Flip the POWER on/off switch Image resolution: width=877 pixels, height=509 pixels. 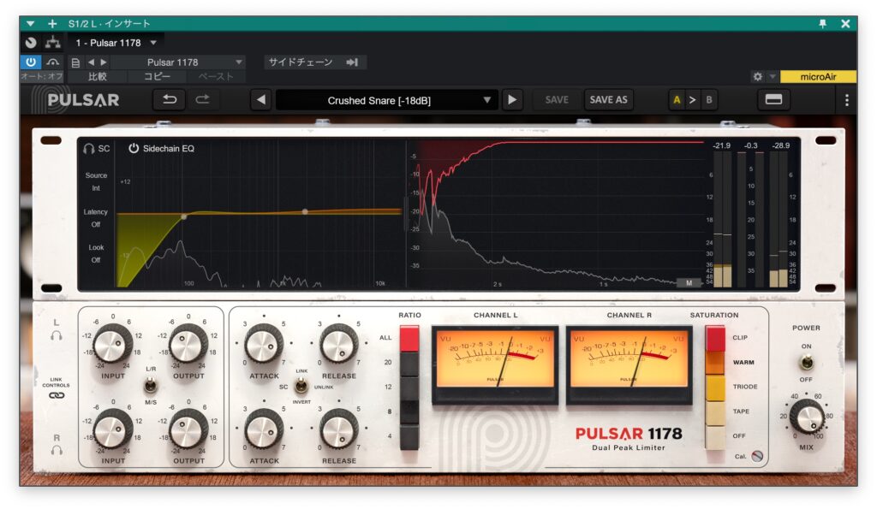(x=805, y=362)
